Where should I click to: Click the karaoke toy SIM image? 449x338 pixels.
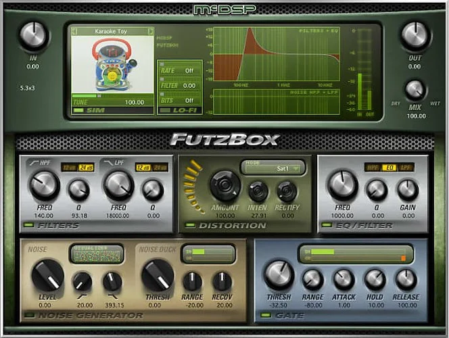[x=112, y=64]
